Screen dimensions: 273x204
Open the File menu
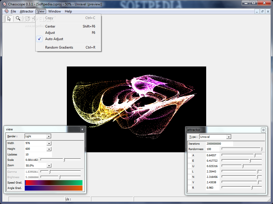point(13,11)
